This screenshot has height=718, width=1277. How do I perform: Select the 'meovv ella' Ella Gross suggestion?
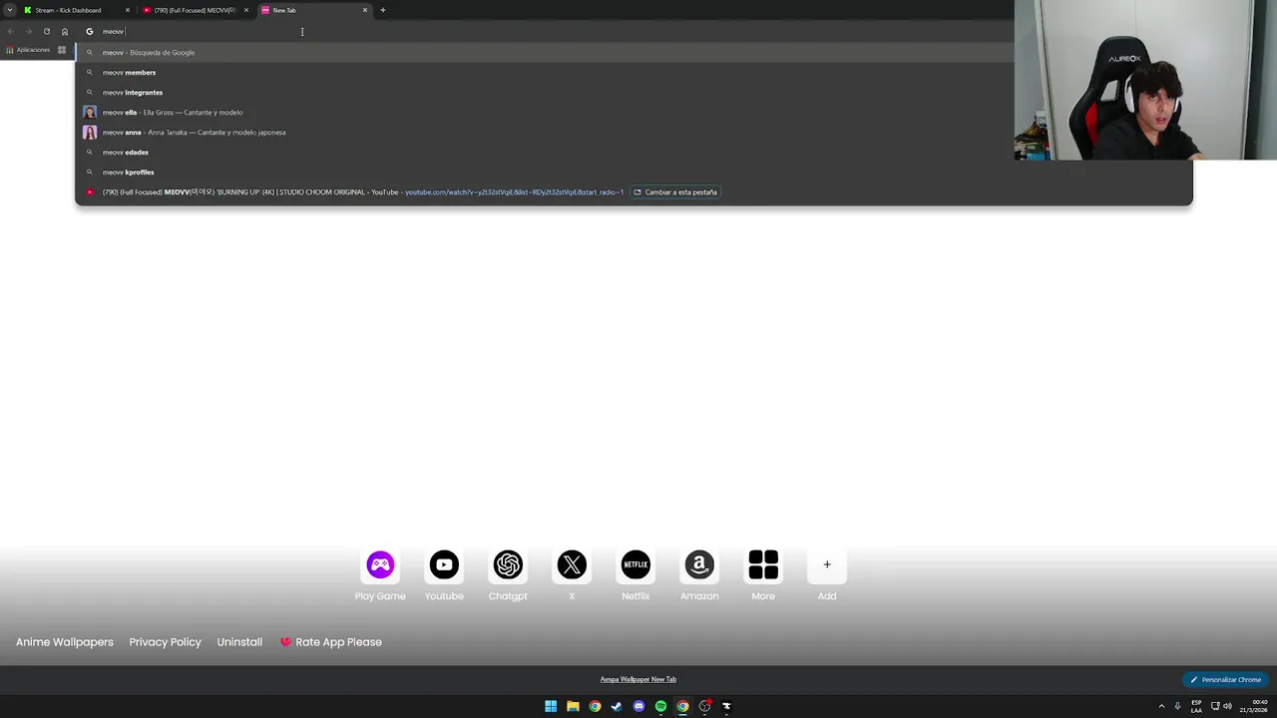634,112
